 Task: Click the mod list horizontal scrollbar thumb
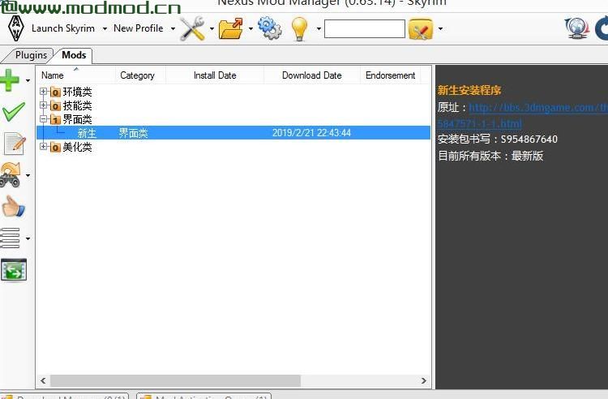[x=175, y=381]
